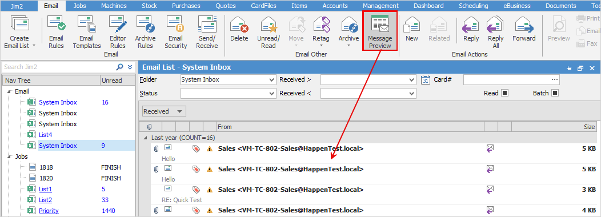601x217 pixels.
Task: Switch to the Stock tab
Action: pos(149,6)
